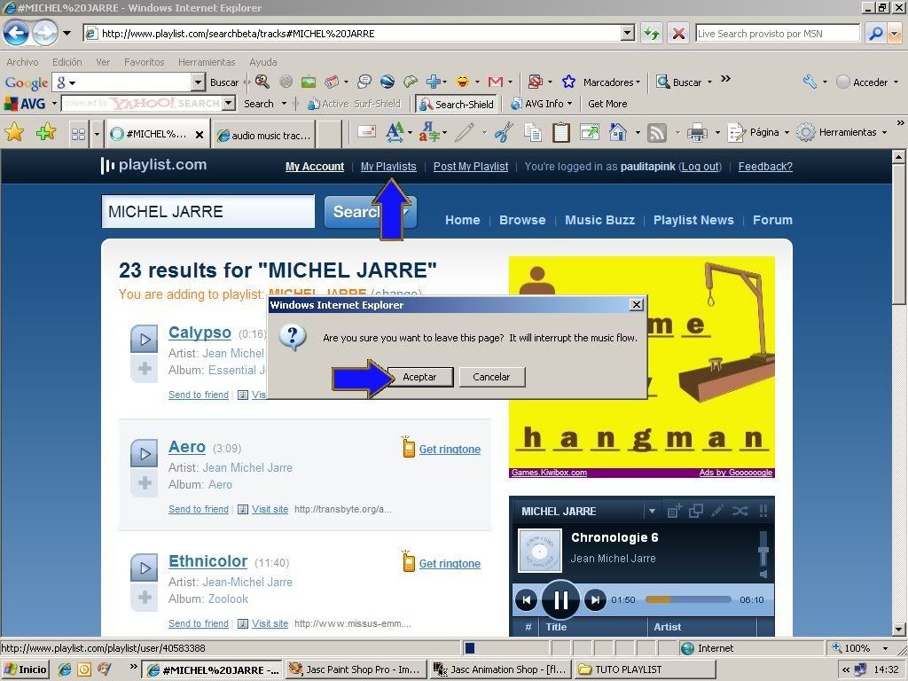This screenshot has height=681, width=908.
Task: Stop loading with the red X icon
Action: pyautogui.click(x=678, y=34)
